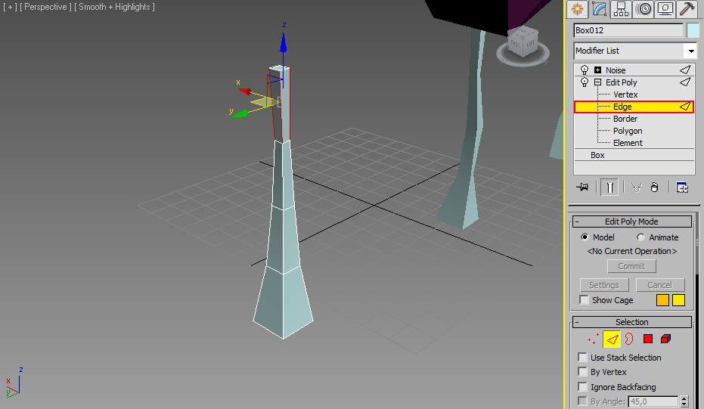
Task: Select the Animate radio button
Action: [640, 237]
